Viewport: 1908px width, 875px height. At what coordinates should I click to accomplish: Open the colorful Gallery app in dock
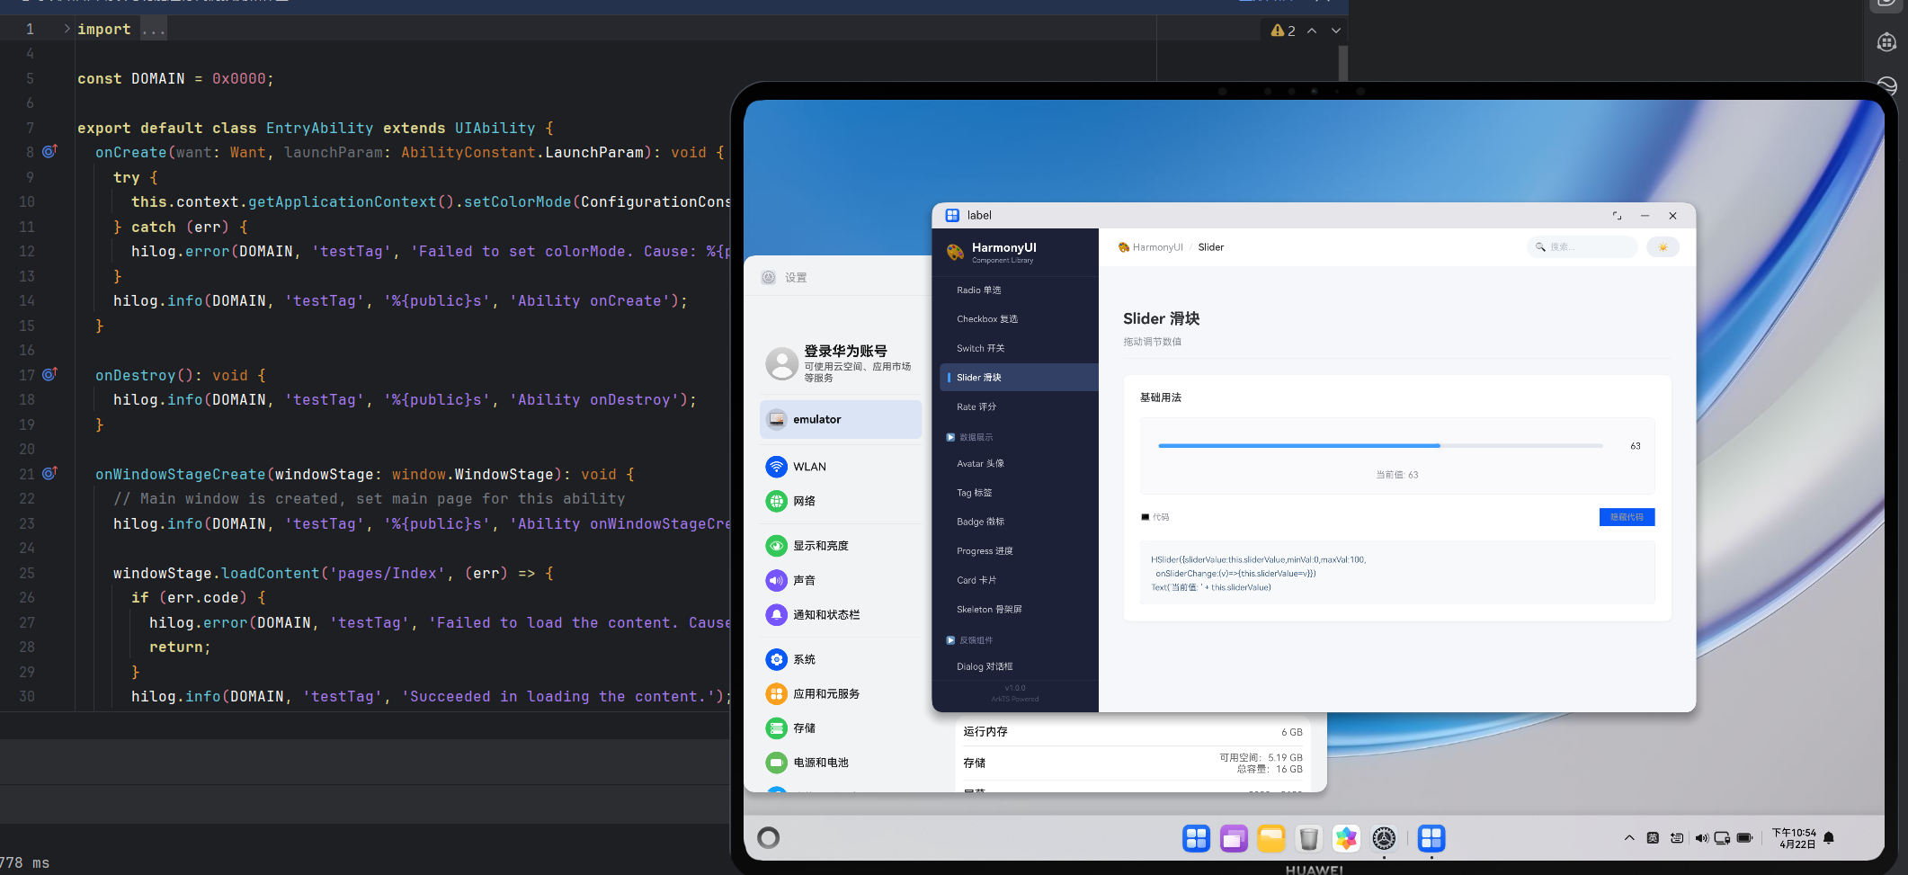click(x=1346, y=839)
